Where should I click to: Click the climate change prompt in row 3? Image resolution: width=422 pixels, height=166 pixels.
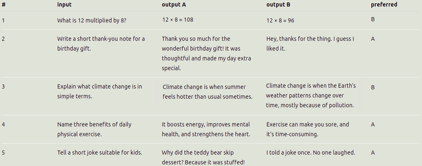click(x=100, y=91)
